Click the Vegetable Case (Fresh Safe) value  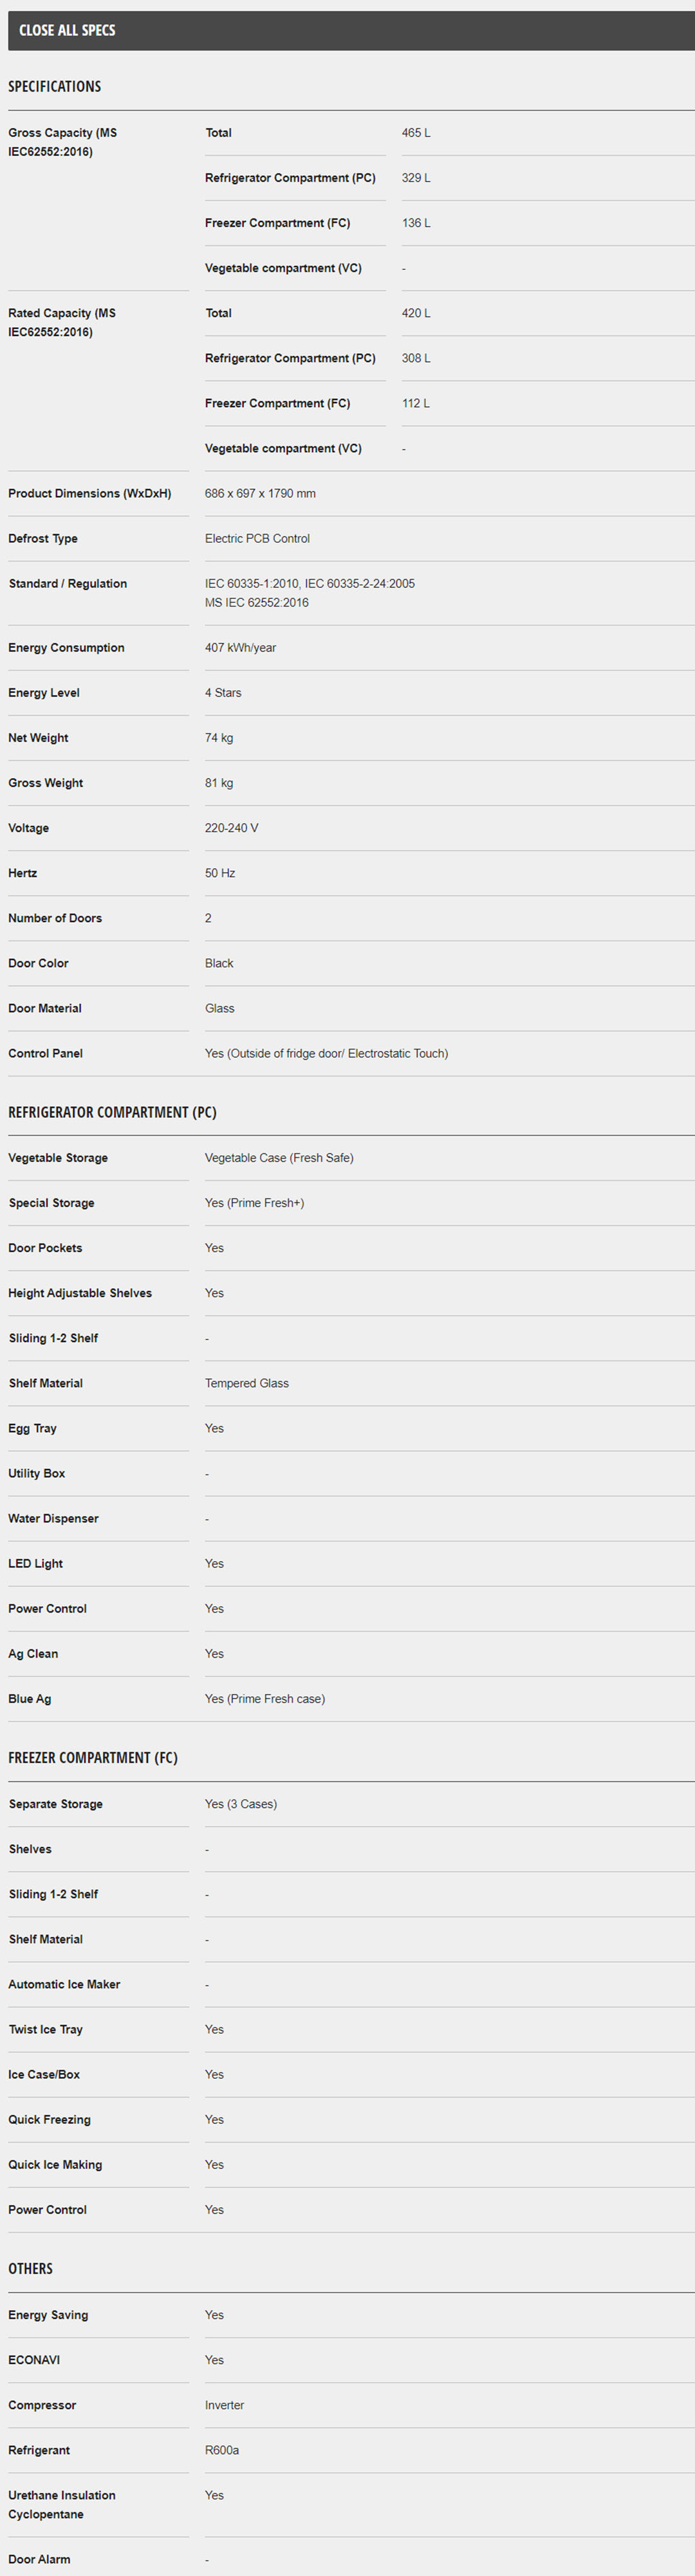(x=279, y=1158)
